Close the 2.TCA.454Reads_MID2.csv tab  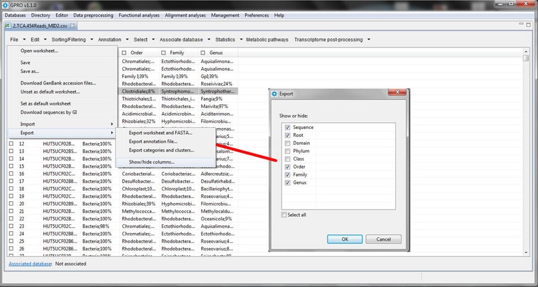point(72,26)
